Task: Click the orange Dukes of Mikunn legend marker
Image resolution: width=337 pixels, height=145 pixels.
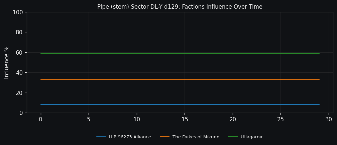Action: click(164, 137)
